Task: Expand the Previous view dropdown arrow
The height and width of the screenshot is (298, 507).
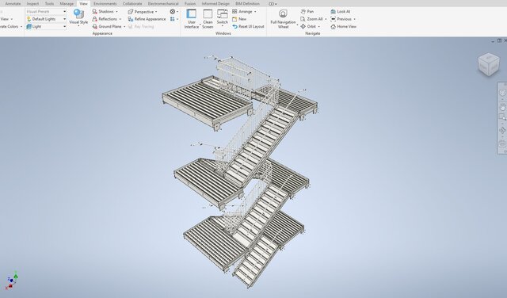Action: pos(354,19)
